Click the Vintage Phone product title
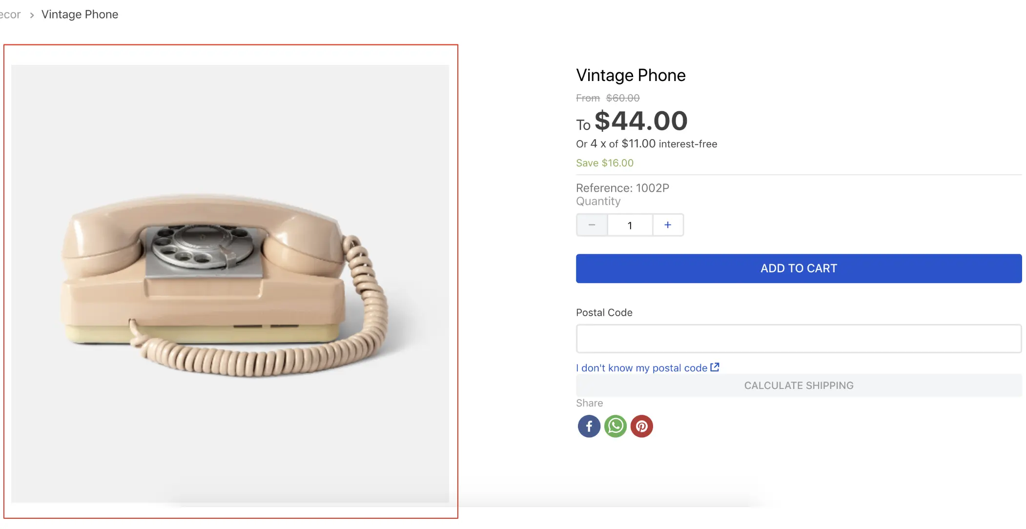Viewport: 1026px width, 529px height. (631, 75)
